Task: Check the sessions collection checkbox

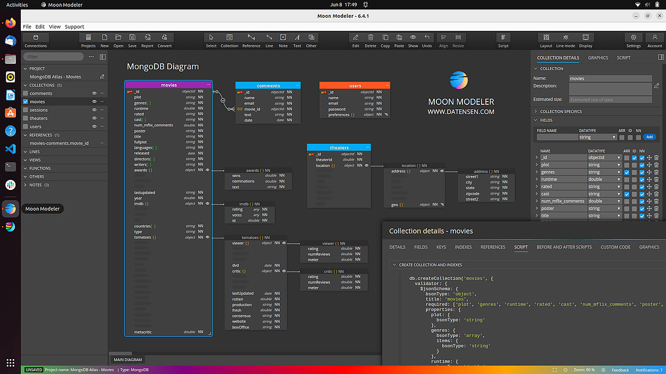Action: (x=25, y=110)
